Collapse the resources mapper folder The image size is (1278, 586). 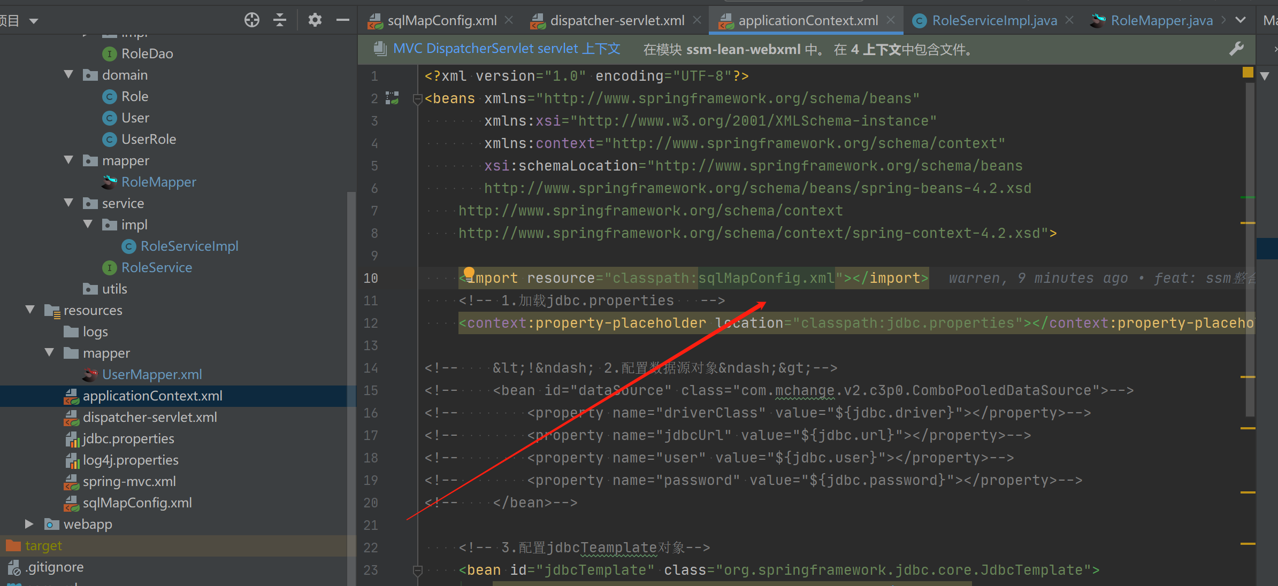tap(49, 352)
